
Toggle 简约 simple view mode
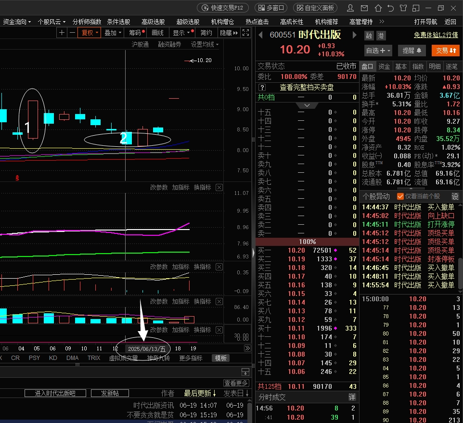[206, 32]
